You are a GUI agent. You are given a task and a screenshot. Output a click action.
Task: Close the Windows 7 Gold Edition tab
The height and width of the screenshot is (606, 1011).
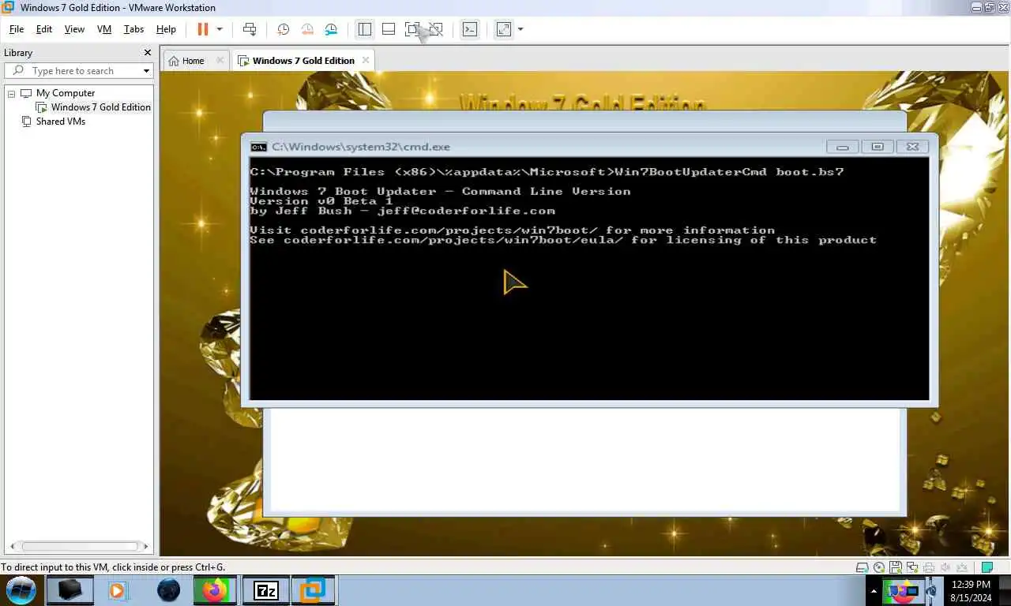(365, 61)
